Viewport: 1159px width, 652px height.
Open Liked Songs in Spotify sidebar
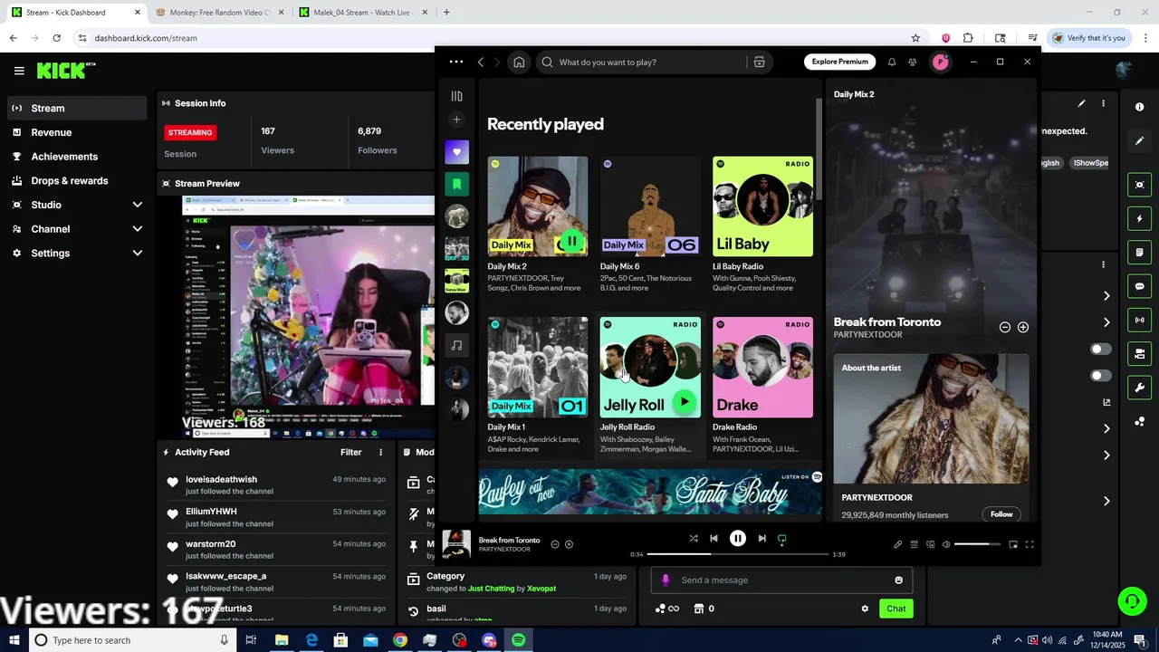click(456, 152)
